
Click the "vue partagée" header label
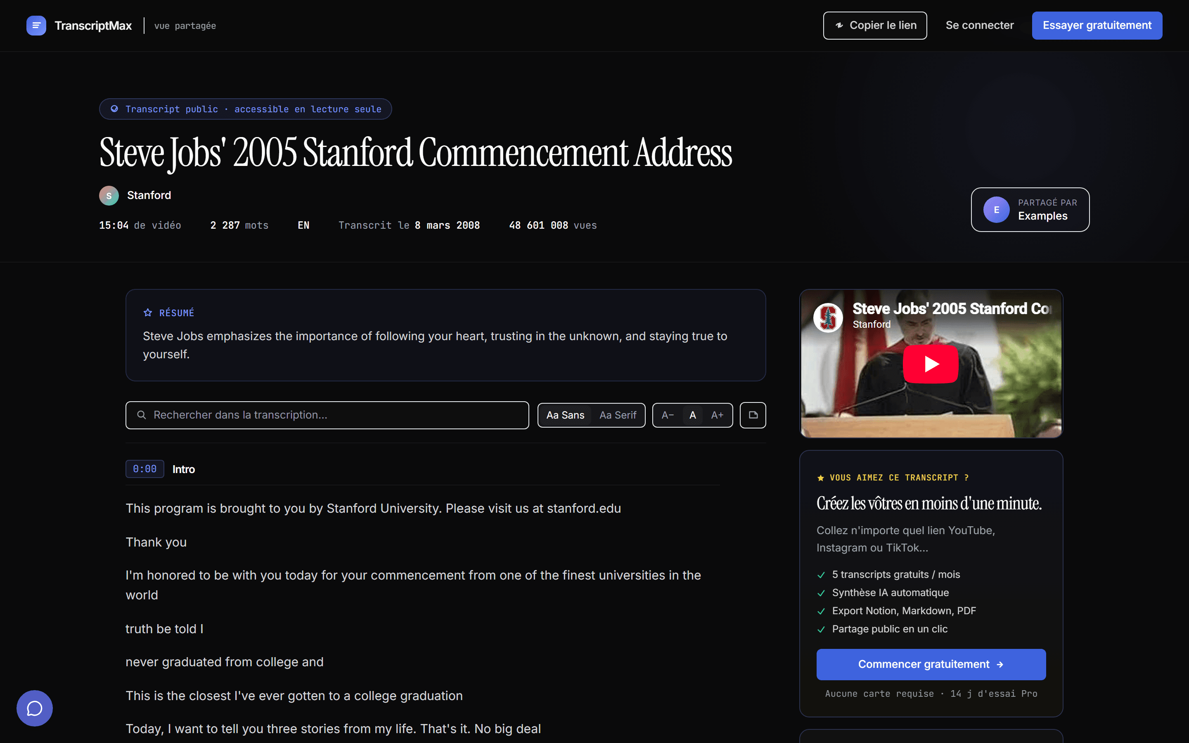click(185, 26)
